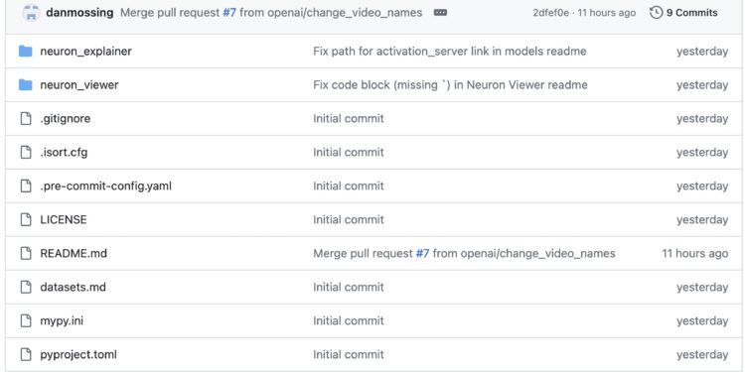Click #7 link in README.md row
Screen dimensions: 745x372
point(422,253)
